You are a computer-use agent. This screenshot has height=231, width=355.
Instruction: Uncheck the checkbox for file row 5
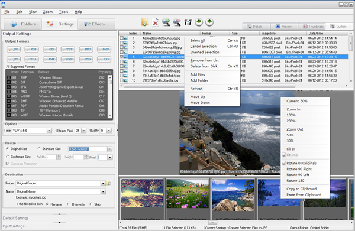tap(121, 57)
